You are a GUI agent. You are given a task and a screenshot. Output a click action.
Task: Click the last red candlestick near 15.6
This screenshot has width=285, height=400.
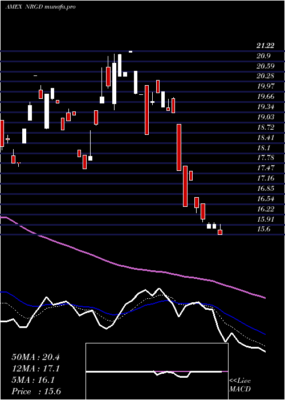click(x=220, y=232)
